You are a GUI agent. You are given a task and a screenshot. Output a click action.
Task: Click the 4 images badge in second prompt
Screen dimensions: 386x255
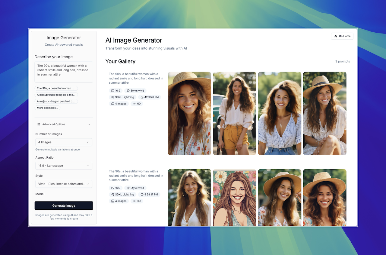pyautogui.click(x=119, y=201)
